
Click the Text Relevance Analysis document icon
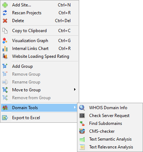coord(82,147)
